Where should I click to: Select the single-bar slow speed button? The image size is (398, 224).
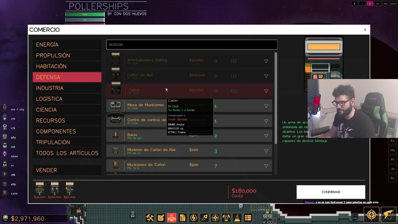coord(362,4)
